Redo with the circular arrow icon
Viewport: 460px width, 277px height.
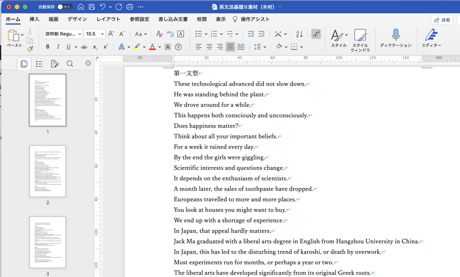tap(119, 7)
